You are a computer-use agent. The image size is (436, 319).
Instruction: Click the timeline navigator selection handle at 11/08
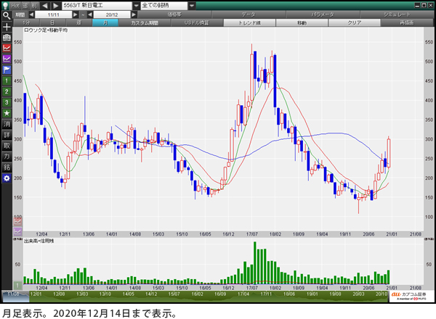[15, 297]
